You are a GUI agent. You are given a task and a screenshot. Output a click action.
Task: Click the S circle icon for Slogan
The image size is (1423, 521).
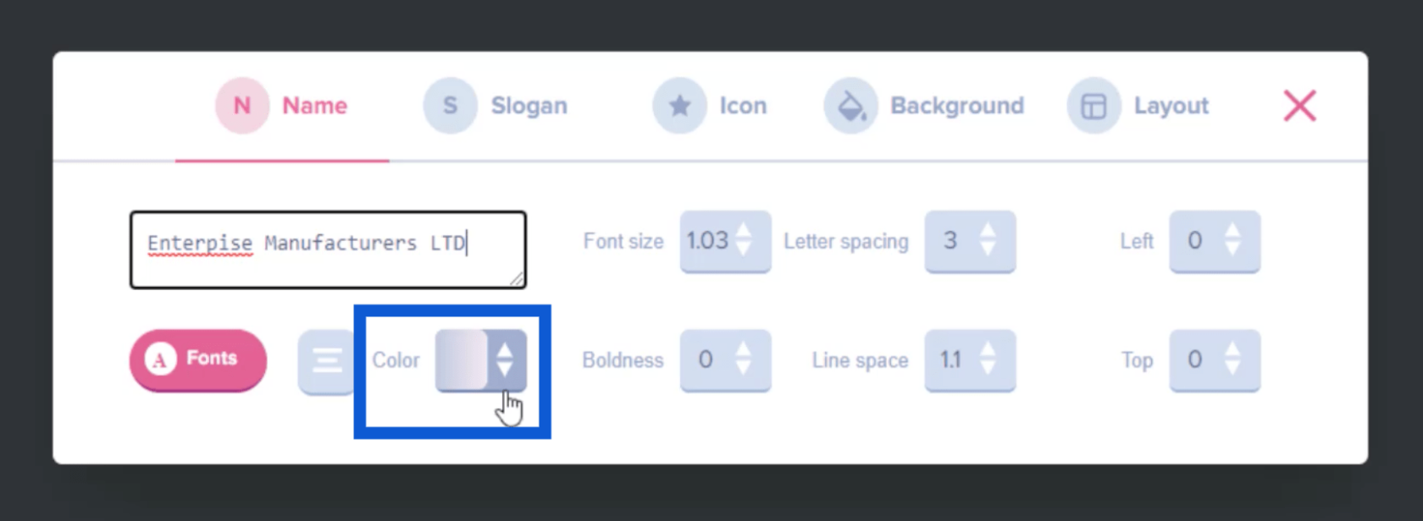pyautogui.click(x=451, y=106)
